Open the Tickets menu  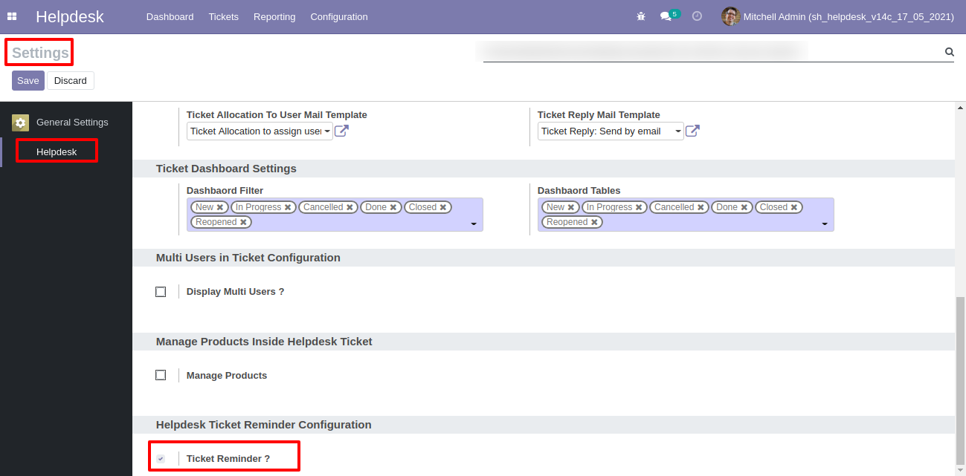click(x=224, y=16)
